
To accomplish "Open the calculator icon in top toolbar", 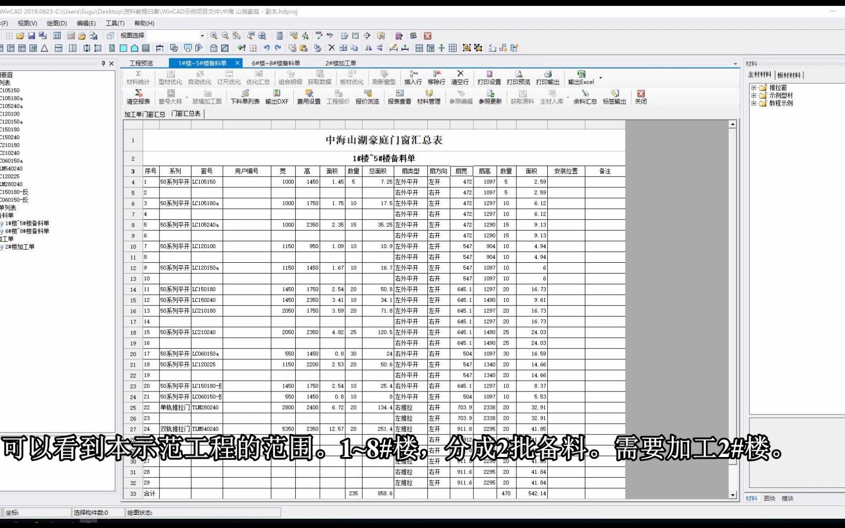I will click(x=280, y=36).
